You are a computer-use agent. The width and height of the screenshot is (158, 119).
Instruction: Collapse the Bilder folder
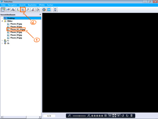[2, 21]
